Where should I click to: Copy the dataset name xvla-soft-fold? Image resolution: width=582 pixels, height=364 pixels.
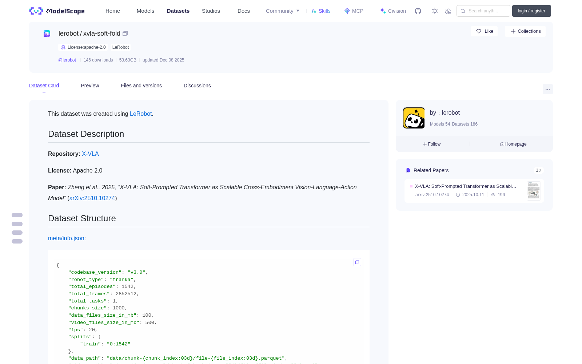pos(125,33)
